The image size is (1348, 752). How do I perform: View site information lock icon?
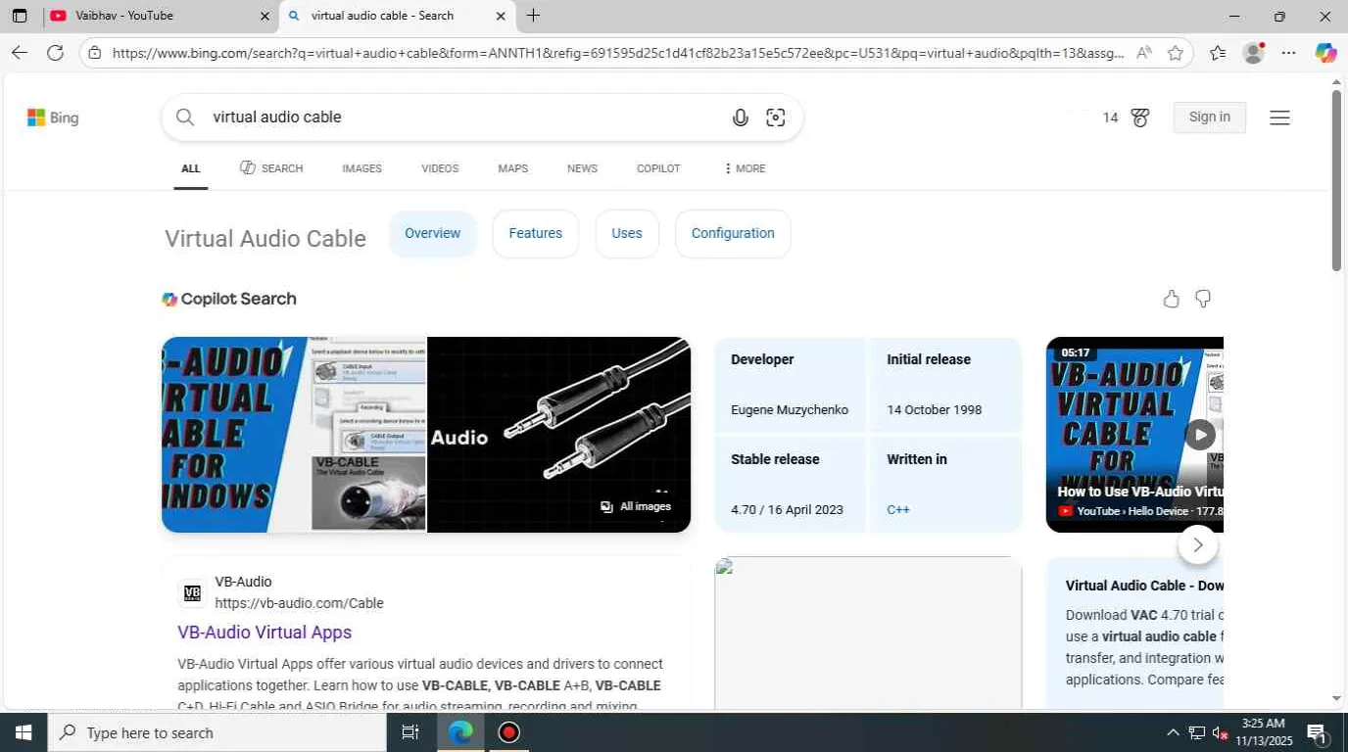coord(94,53)
